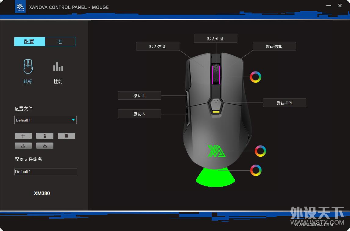Viewport: 350px width, 231px height.
Task: Import profile with download arrow icon
Action: pos(45,146)
